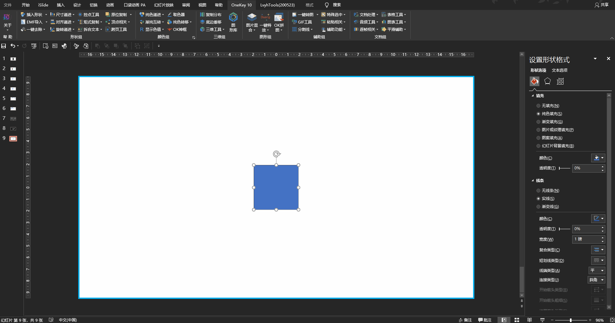Open the 线端类型 cap type dropdown
Viewport: 615px width, 323px height.
597,271
